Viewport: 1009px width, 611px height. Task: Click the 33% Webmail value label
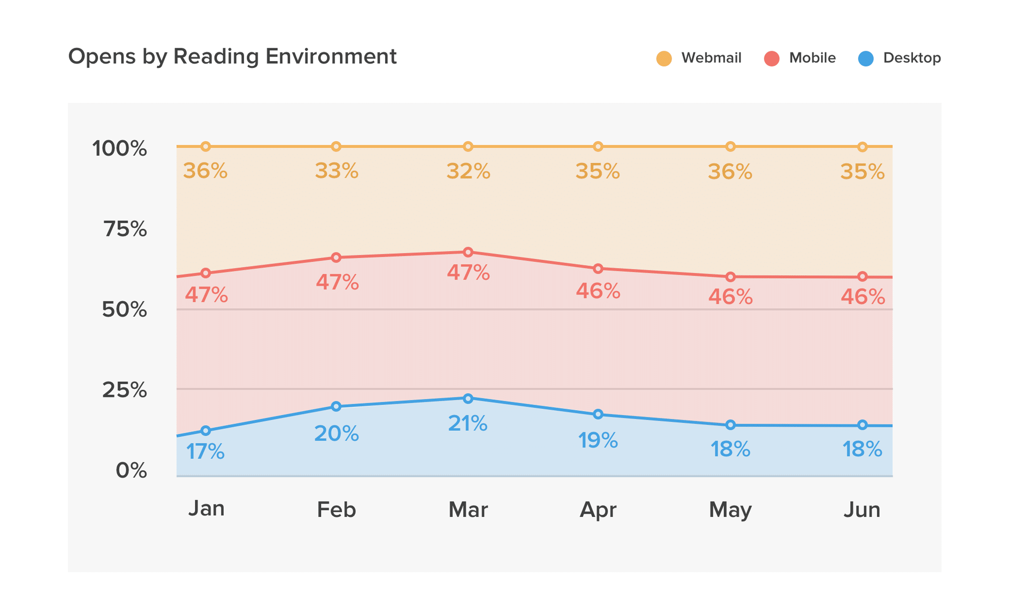[336, 171]
